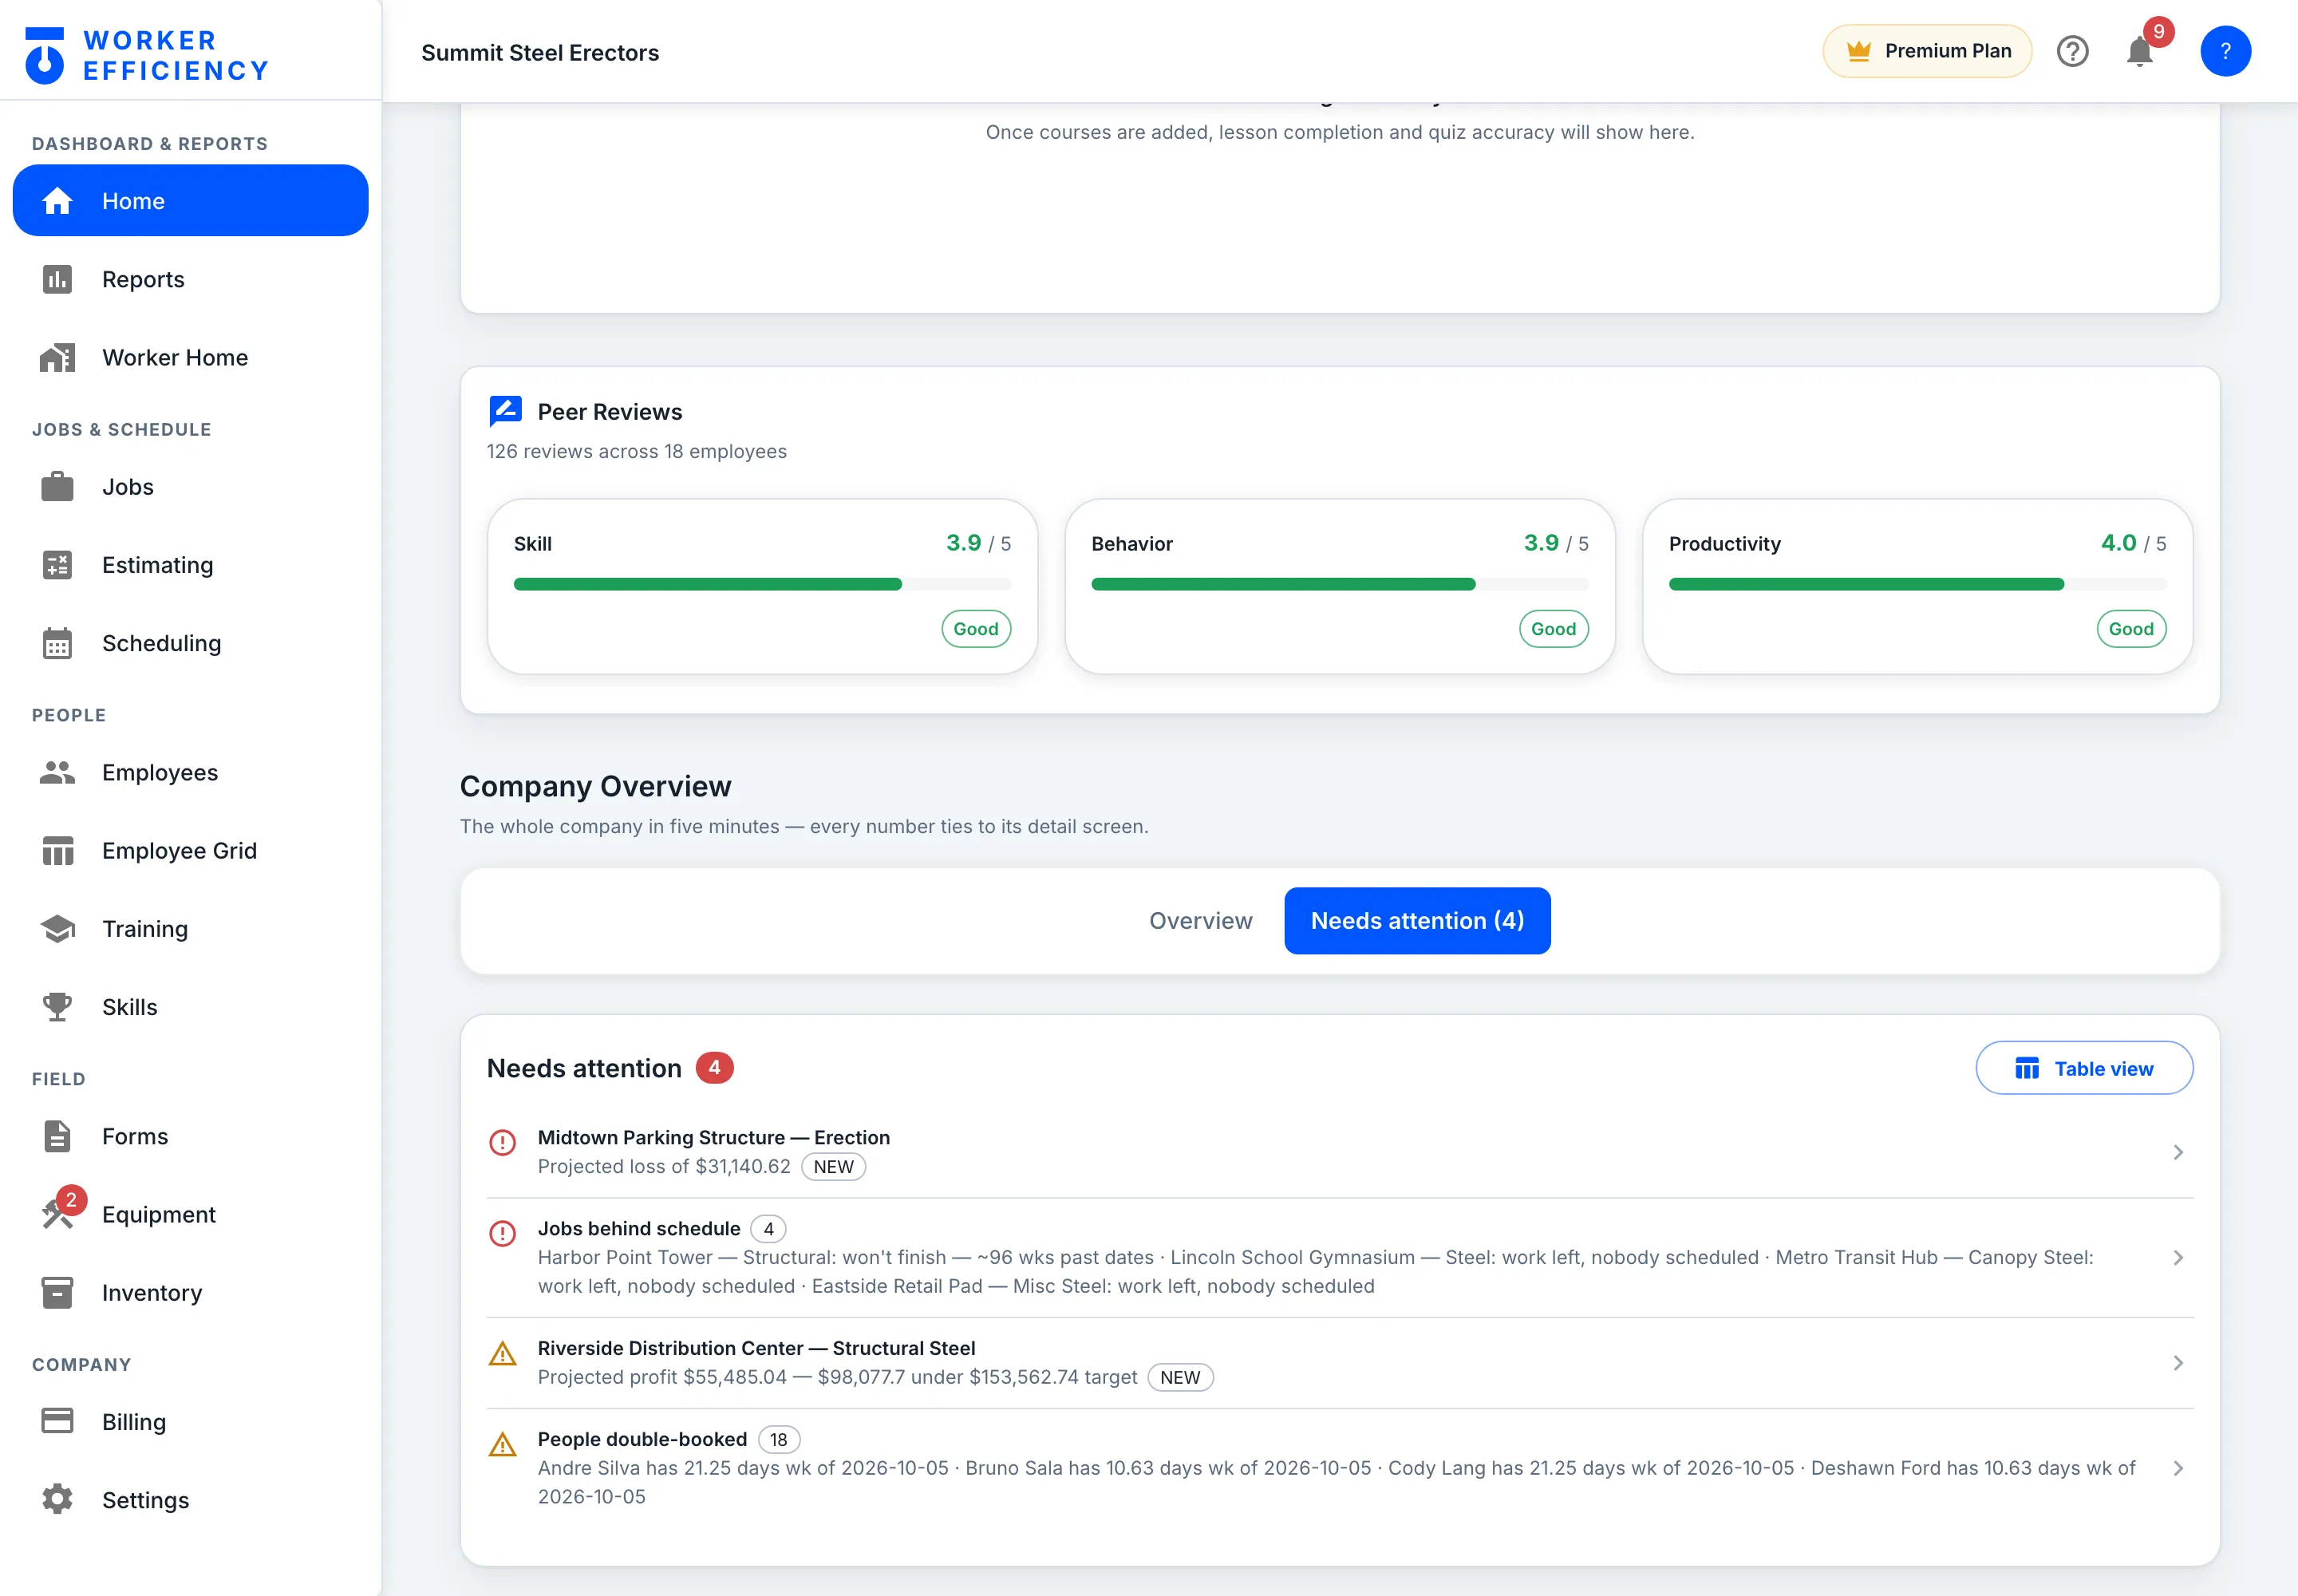Screen dimensions: 2298x1596
Task: Click the Riverside Distribution Center alert title
Action: point(756,1348)
